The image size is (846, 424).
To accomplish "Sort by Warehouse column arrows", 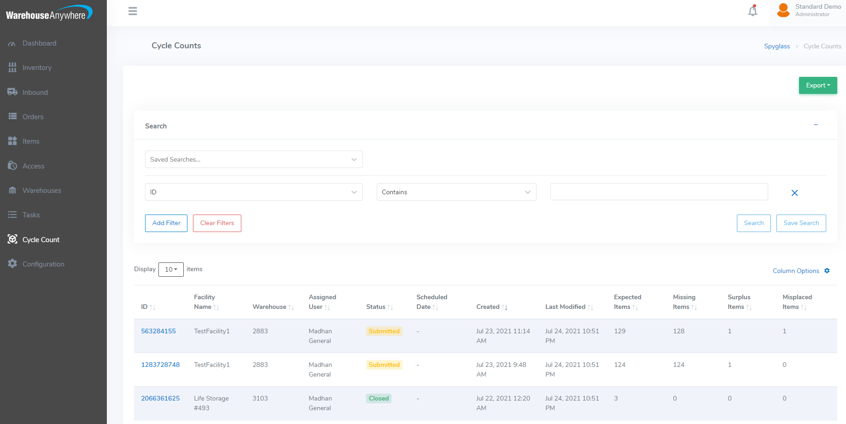I will 291,308.
